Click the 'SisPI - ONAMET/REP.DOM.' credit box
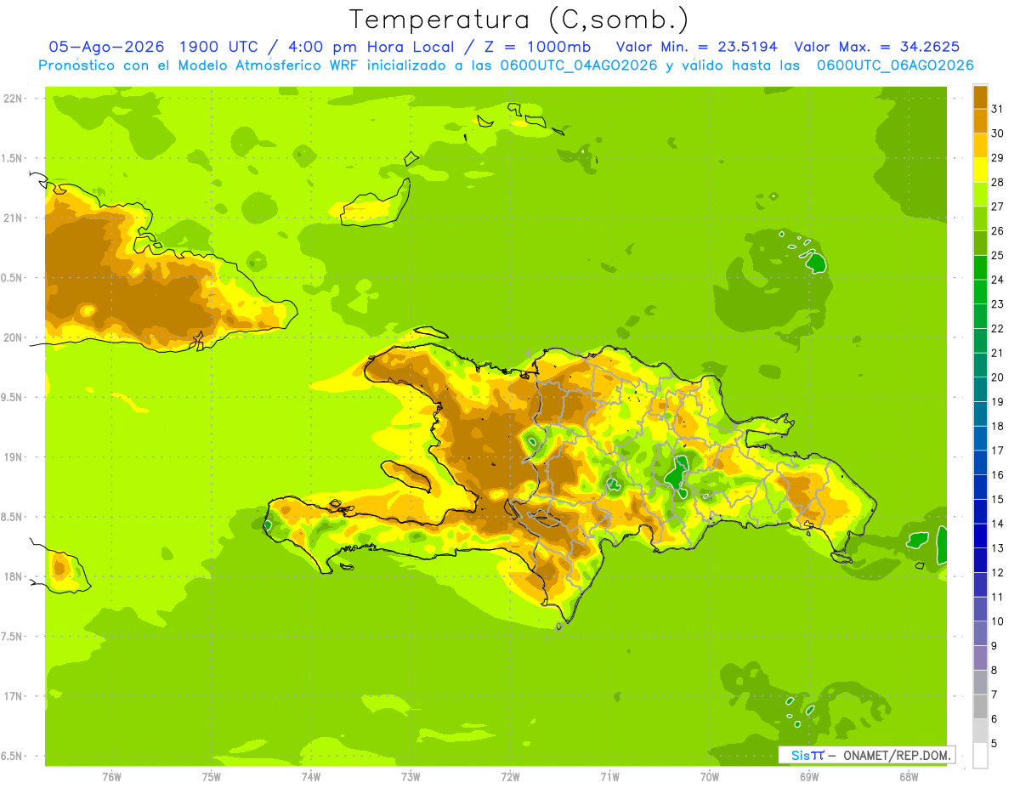Screen dimensions: 1020x788 tap(866, 755)
